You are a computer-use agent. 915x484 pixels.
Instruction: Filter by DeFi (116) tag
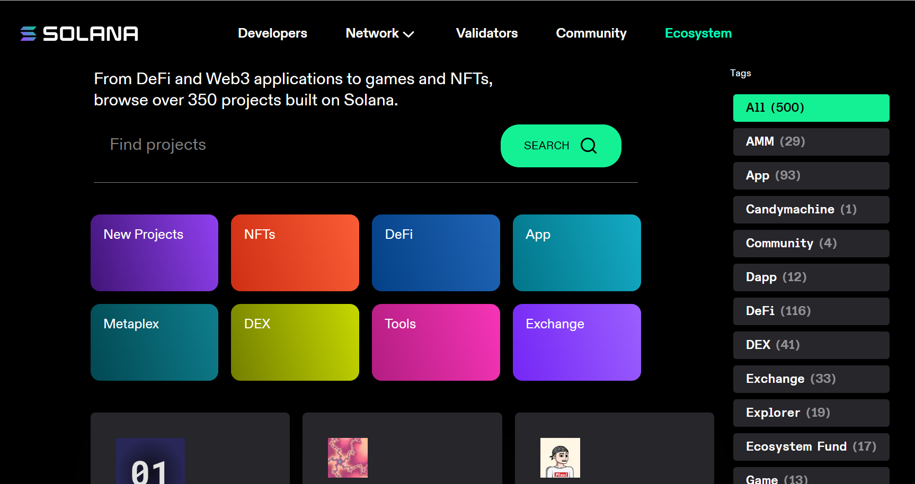tap(811, 311)
